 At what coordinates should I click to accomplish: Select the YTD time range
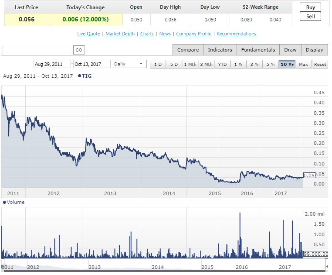click(222, 64)
